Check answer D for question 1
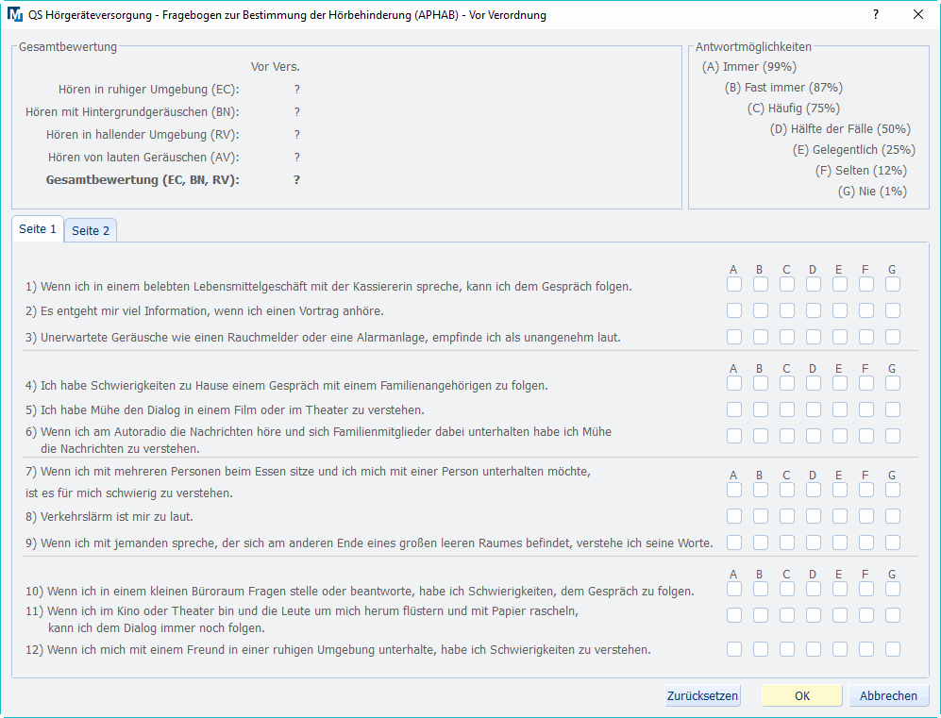 (814, 284)
